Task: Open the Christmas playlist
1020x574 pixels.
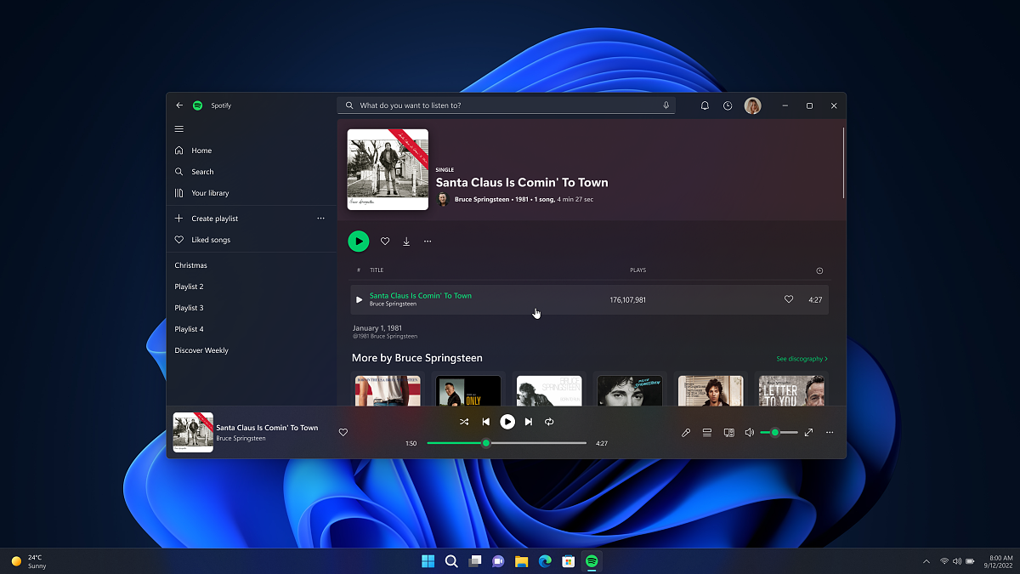Action: [x=191, y=265]
